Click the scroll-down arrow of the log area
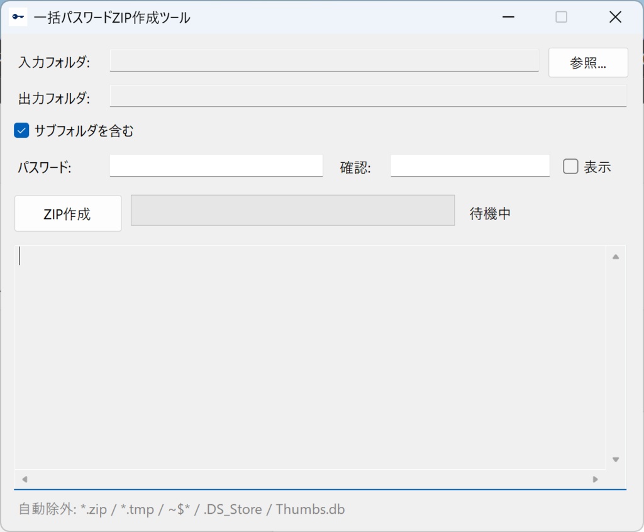 click(616, 459)
